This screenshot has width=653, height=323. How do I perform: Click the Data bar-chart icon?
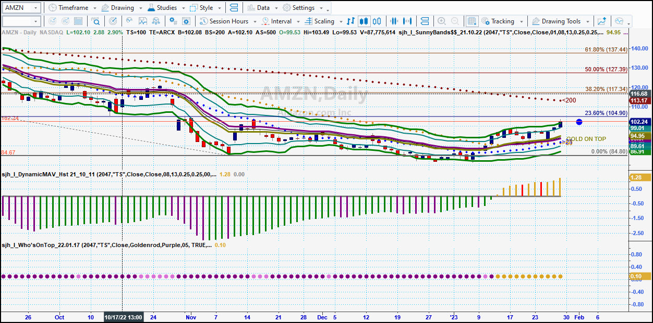(x=251, y=8)
